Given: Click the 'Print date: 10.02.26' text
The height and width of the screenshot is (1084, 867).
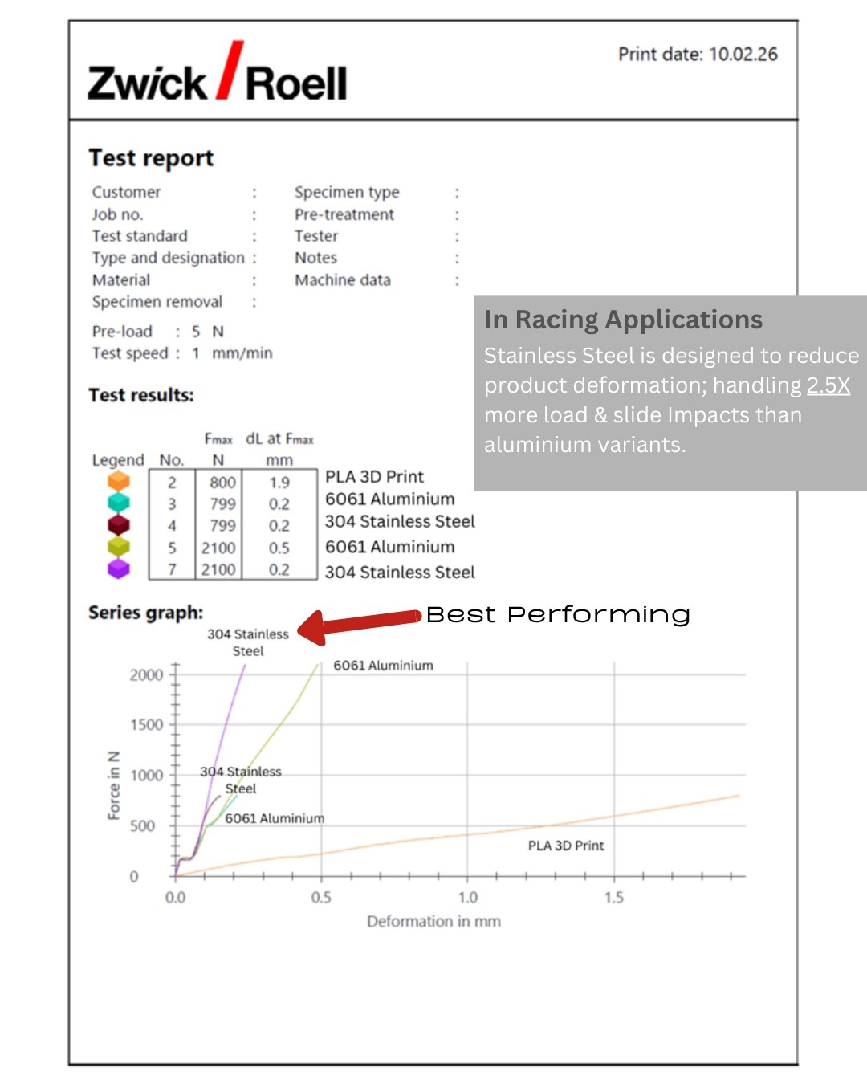Looking at the screenshot, I should [x=698, y=55].
